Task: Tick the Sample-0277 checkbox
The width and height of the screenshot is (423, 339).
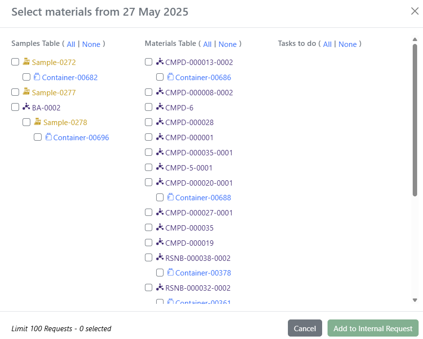Action: tap(15, 92)
